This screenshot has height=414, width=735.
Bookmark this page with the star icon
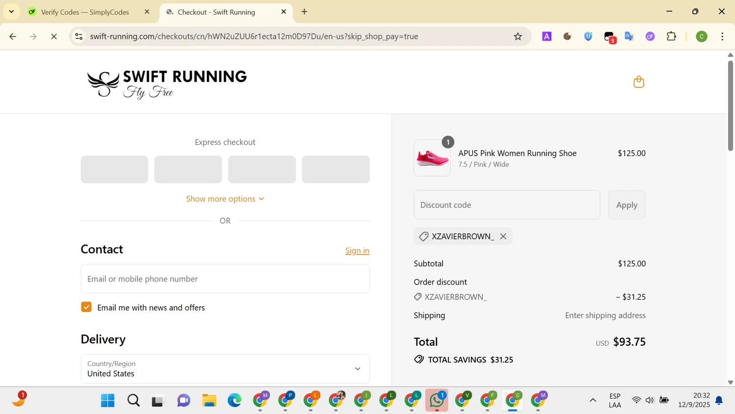pyautogui.click(x=518, y=36)
